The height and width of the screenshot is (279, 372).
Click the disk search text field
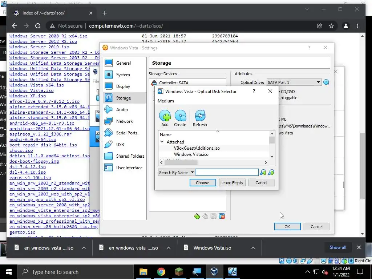coord(227,172)
